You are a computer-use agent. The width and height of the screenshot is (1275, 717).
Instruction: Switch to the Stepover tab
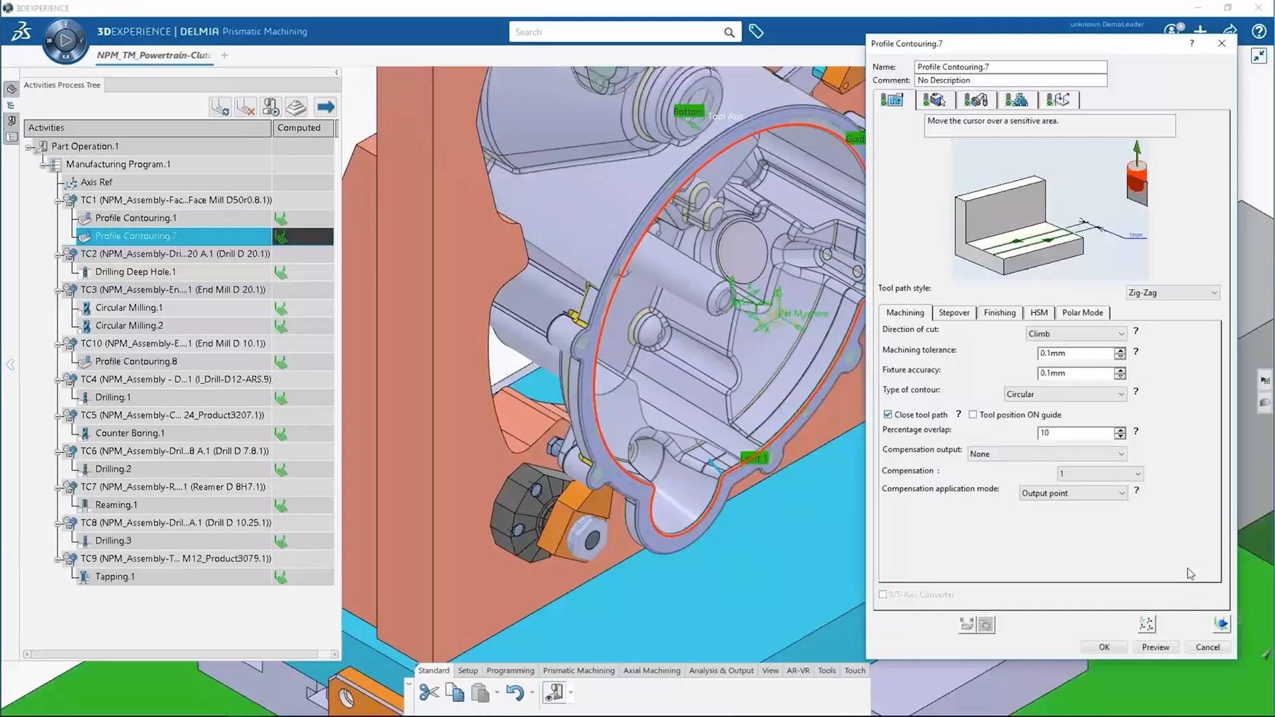pyautogui.click(x=954, y=313)
